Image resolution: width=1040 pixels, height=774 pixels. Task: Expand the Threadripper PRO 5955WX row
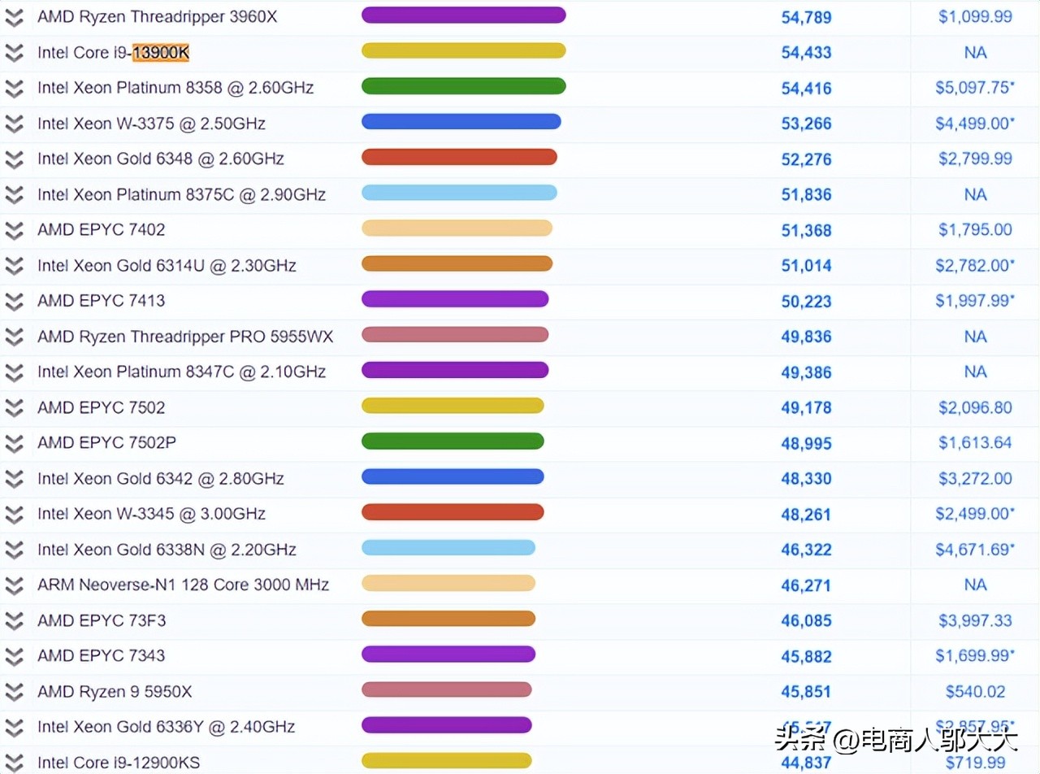coord(14,337)
